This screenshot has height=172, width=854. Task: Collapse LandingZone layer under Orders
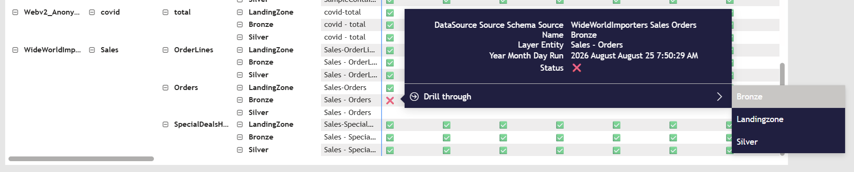coord(240,88)
